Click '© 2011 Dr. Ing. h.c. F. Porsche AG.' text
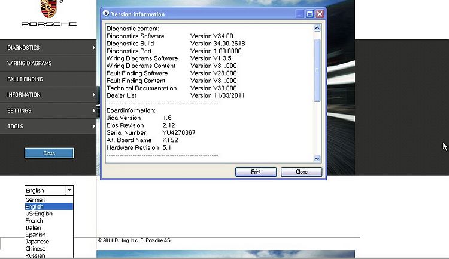This screenshot has height=259, width=449. point(135,240)
